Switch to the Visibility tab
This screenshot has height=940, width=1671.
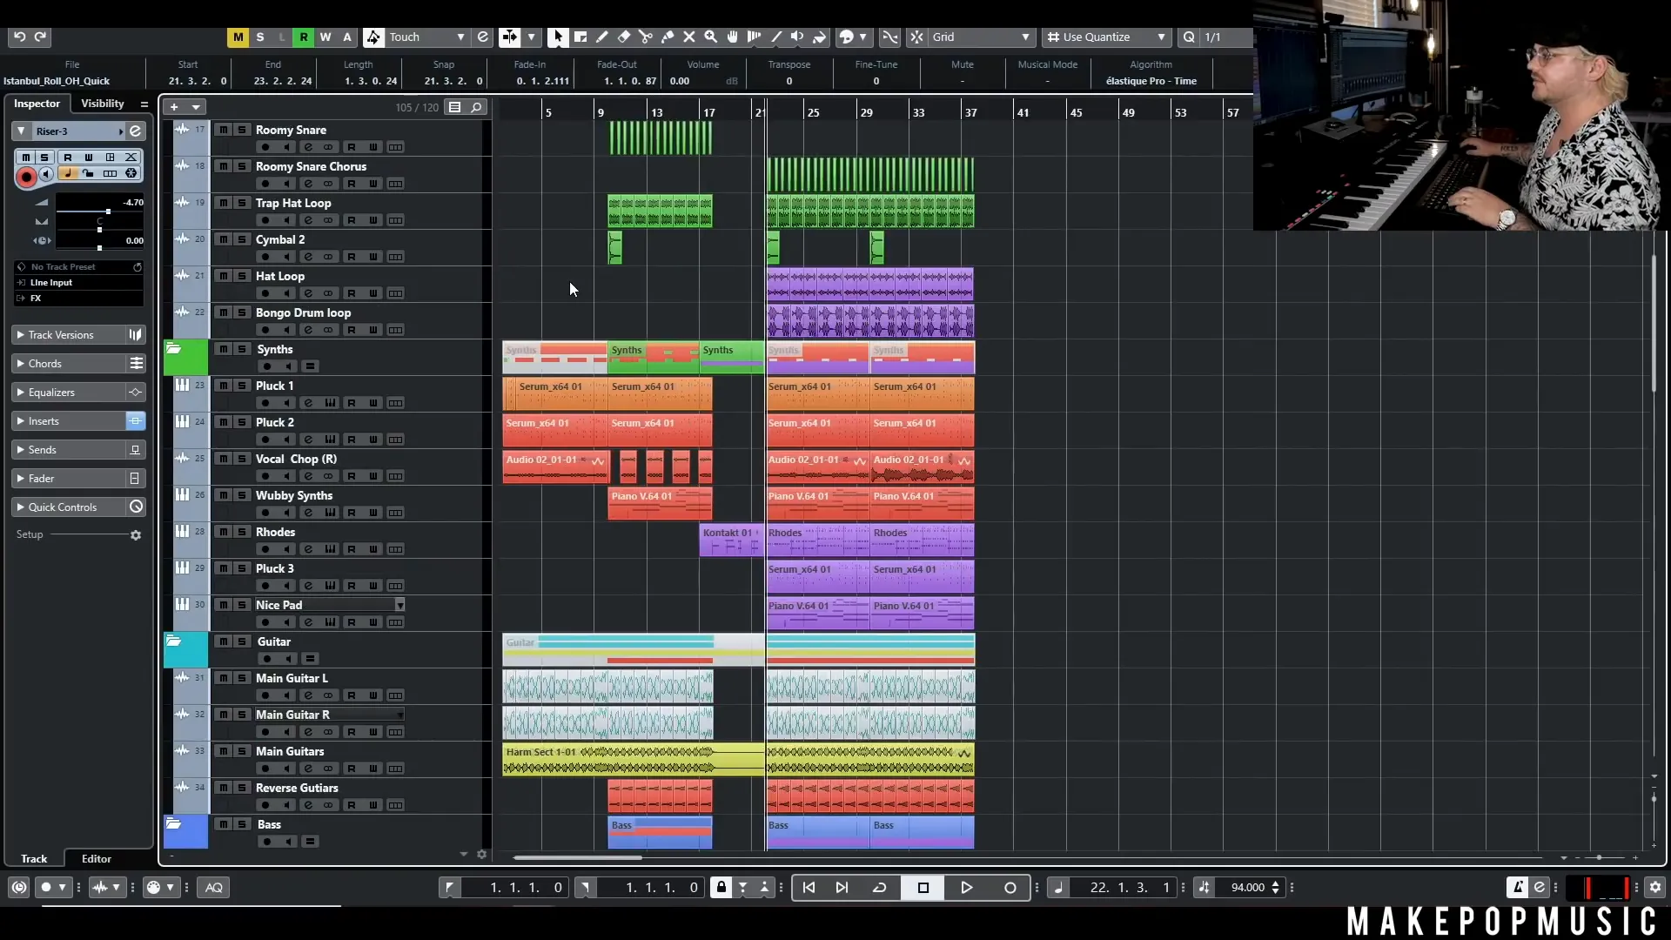click(x=103, y=104)
